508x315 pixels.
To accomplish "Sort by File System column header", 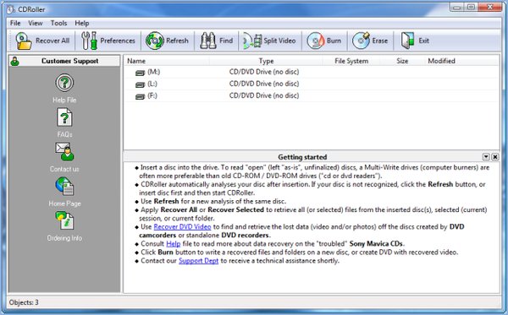I will click(351, 61).
